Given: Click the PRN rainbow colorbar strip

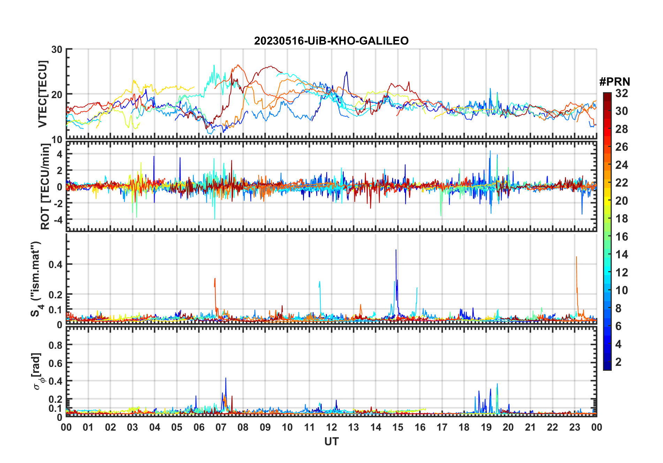Looking at the screenshot, I should pyautogui.click(x=607, y=231).
